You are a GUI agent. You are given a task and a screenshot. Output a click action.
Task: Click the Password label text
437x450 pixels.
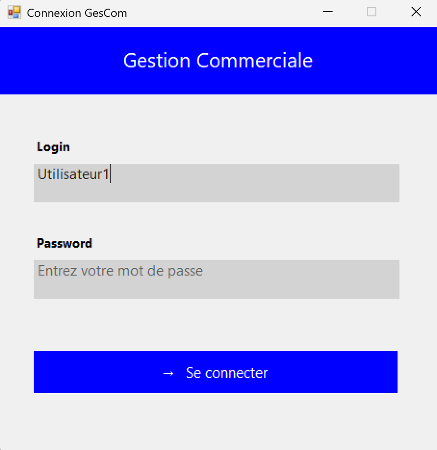[64, 243]
